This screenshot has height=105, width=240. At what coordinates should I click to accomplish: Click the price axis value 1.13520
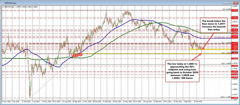click(x=234, y=100)
